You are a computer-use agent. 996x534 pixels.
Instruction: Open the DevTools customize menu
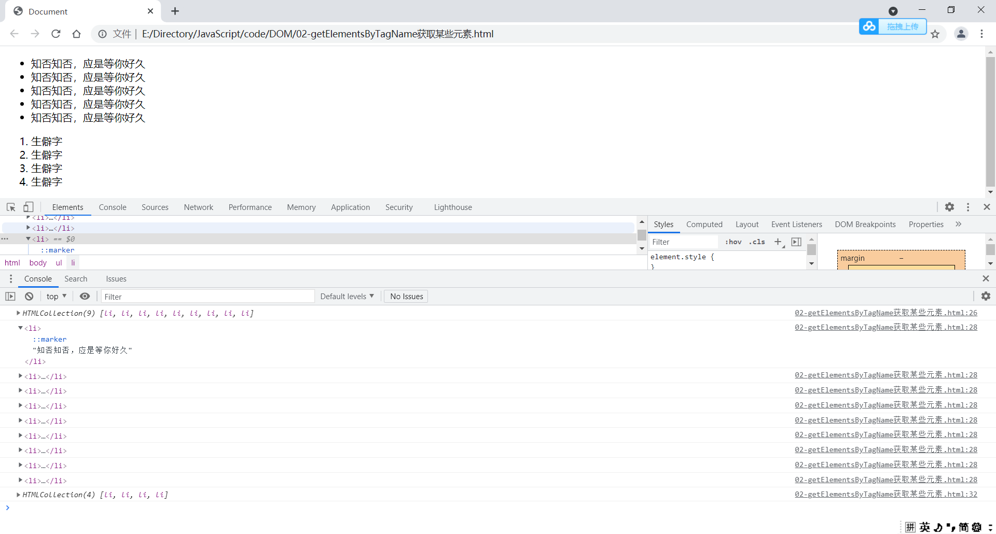pyautogui.click(x=967, y=207)
